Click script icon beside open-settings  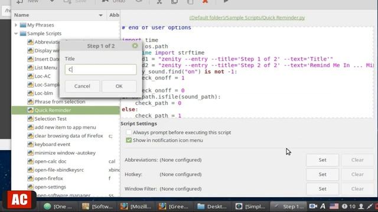(30, 187)
